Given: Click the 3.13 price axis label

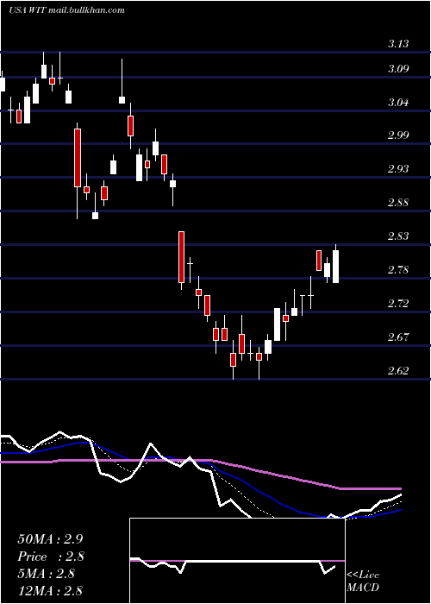Looking at the screenshot, I should click(398, 44).
